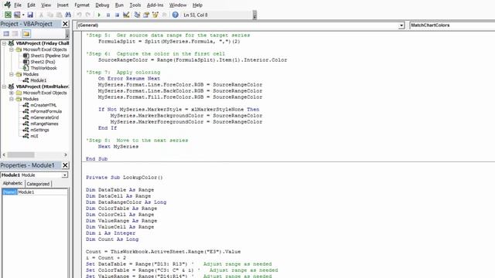The image size is (495, 278).
Task: Click the Undo toolbar icon
Action: (79, 15)
